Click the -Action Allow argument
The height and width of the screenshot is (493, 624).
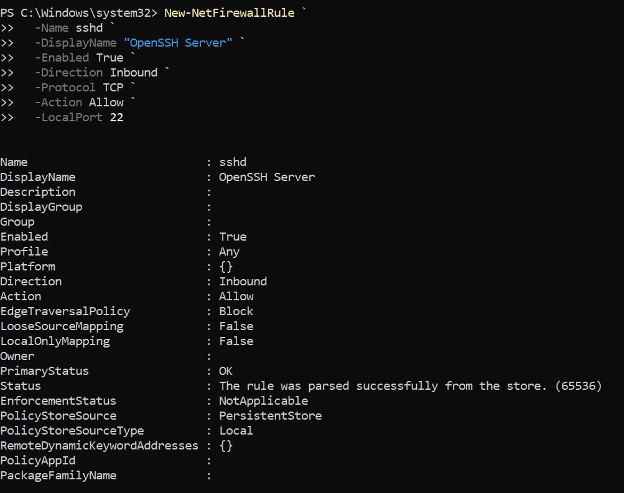coord(106,102)
